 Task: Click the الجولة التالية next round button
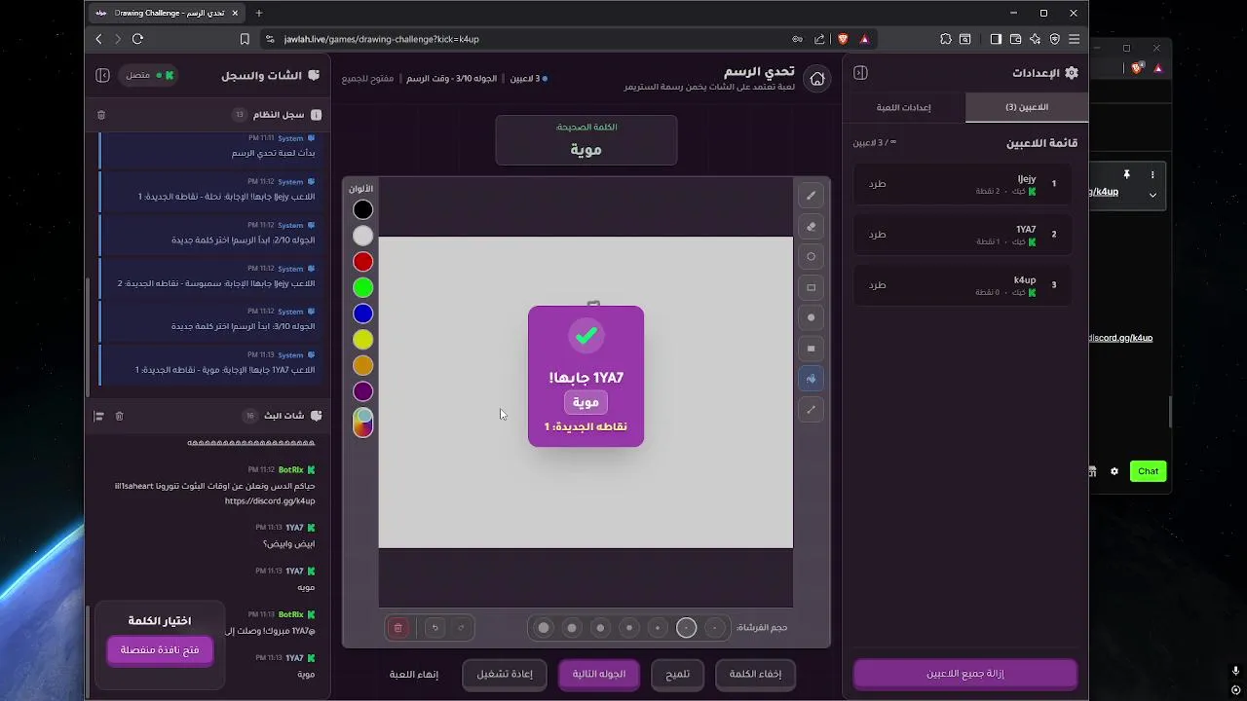coord(599,674)
